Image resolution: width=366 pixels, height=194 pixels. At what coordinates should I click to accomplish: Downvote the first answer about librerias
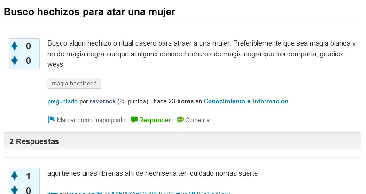click(15, 190)
